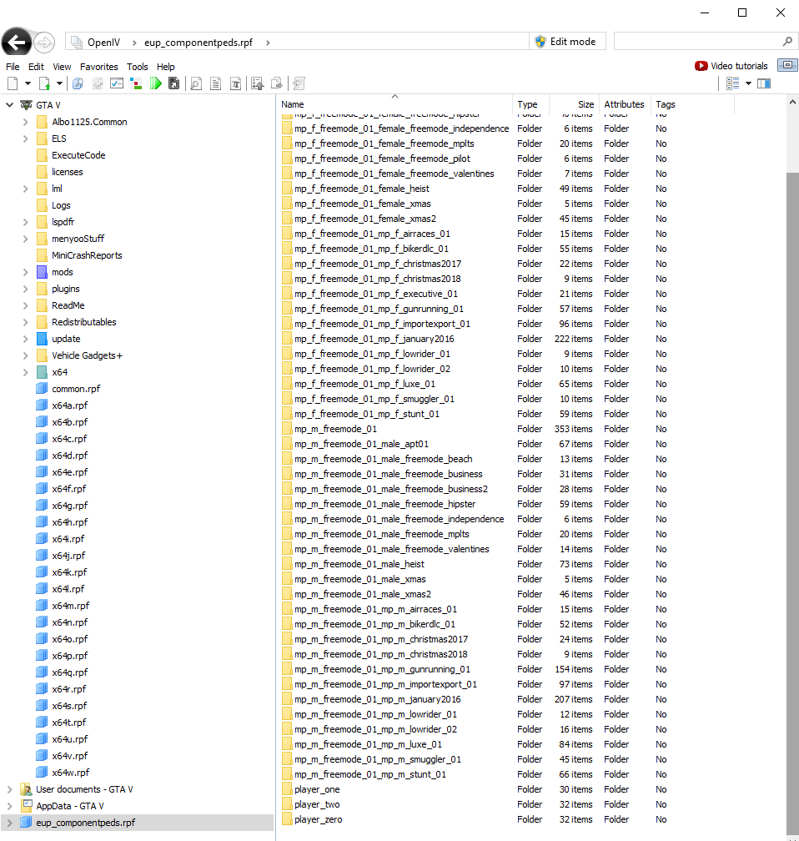Open the Tools menu
Screen dimensions: 799x841
coord(138,67)
